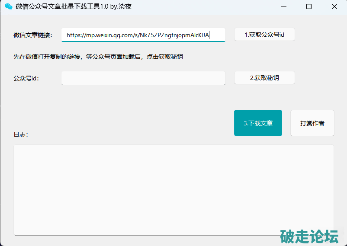Minimize the download tool window
The height and width of the screenshot is (246, 347).
coord(283,6)
